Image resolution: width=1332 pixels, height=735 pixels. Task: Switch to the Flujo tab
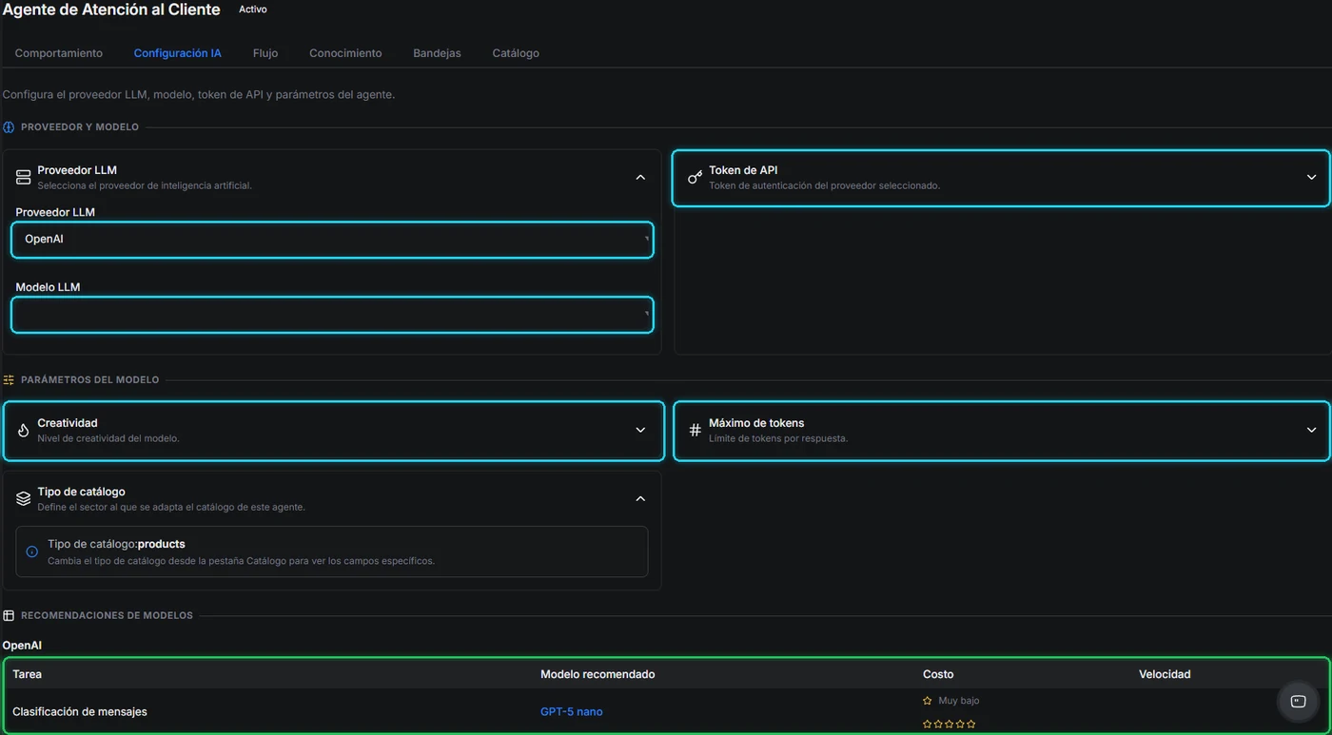tap(265, 53)
